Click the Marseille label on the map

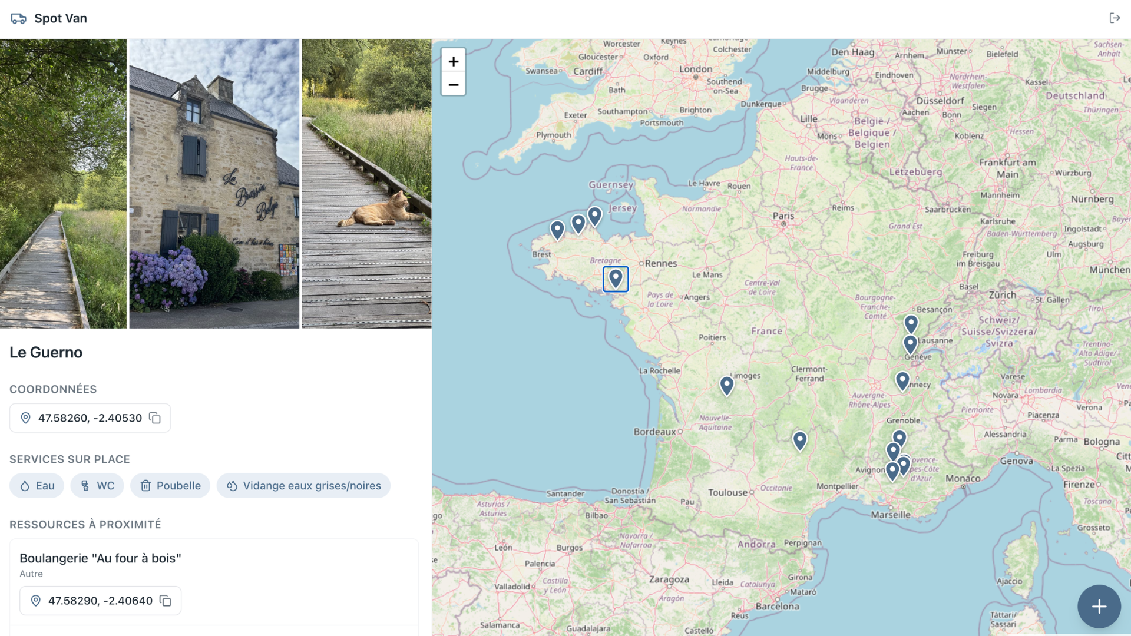click(x=891, y=515)
